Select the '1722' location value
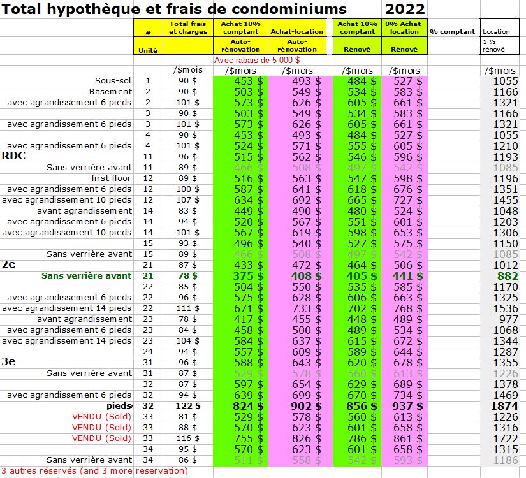Screen dimensions: 526x478 point(506,438)
